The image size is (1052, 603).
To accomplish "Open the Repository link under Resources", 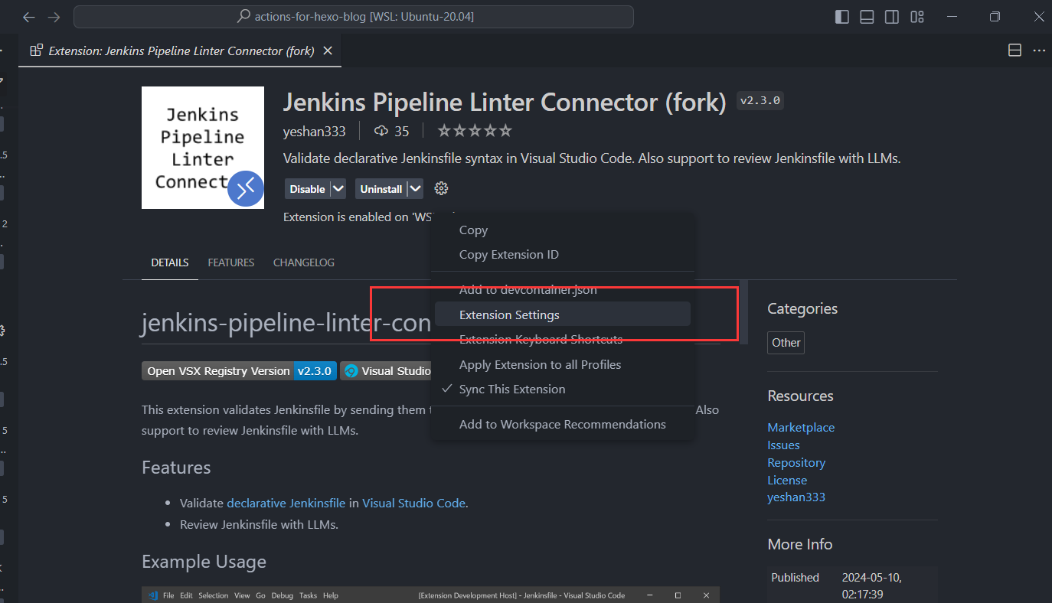I will 796,462.
